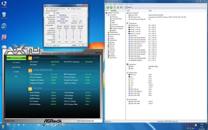This screenshot has width=208, height=130.
Task: Open the Graphics tab in CPU-Z
Action: (74, 9)
